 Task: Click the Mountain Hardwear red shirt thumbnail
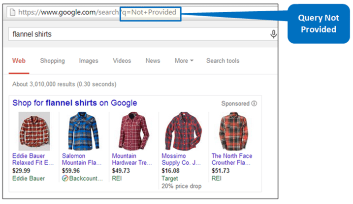click(134, 131)
